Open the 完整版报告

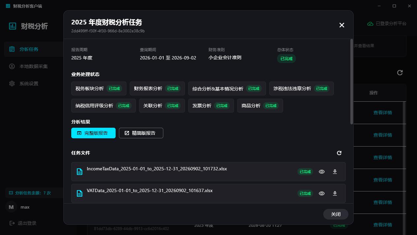(x=93, y=133)
